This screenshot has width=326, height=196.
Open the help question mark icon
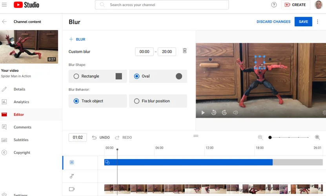274,5
